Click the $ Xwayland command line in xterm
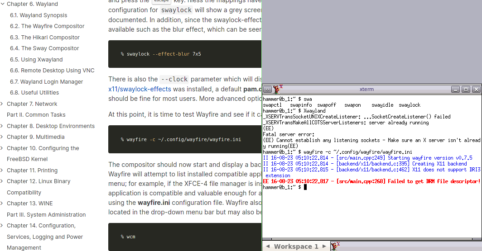 (294, 111)
